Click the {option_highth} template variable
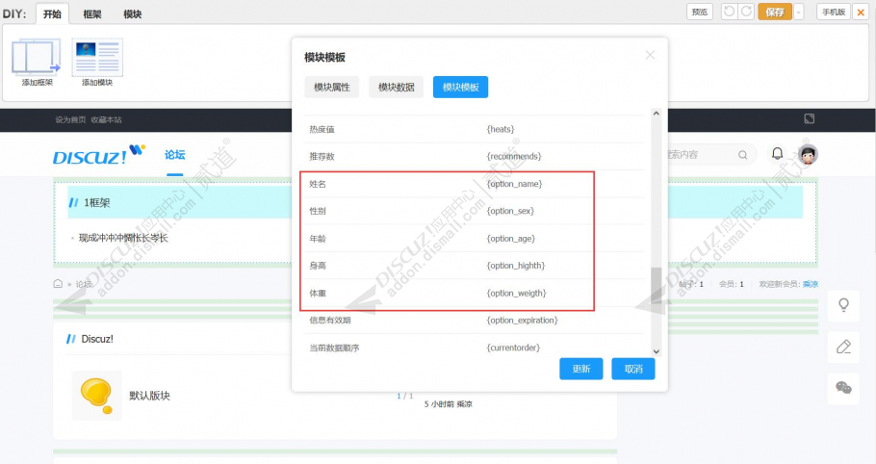Screen dimensions: 876x464 516,266
